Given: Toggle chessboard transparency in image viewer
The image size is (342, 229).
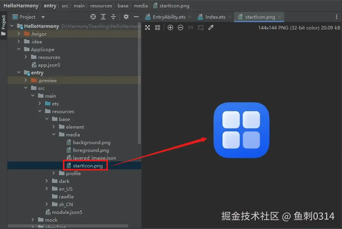Looking at the screenshot, I should point(148,28).
